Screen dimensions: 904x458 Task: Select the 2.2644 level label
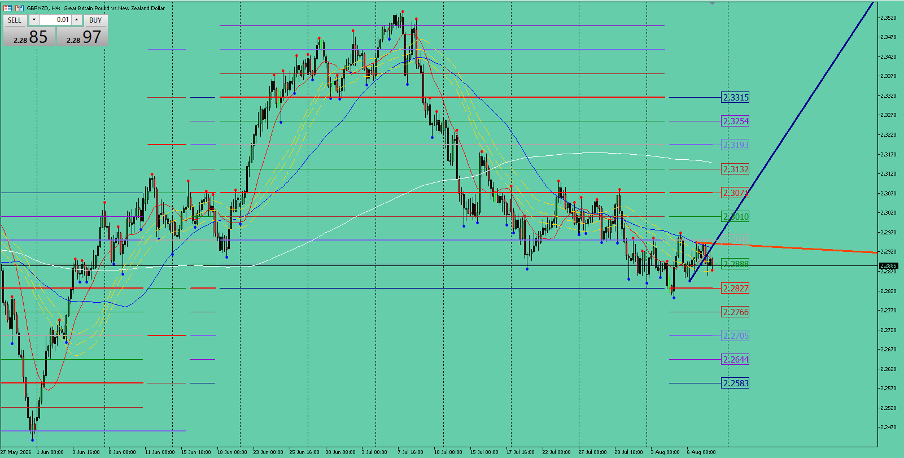736,359
